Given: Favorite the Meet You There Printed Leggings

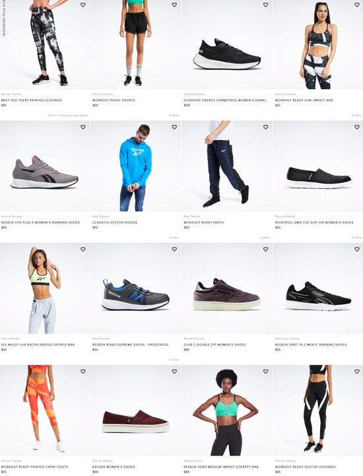Looking at the screenshot, I should [83, 5].
